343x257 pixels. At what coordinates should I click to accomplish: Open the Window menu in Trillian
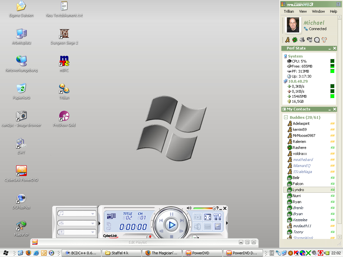coord(318,11)
